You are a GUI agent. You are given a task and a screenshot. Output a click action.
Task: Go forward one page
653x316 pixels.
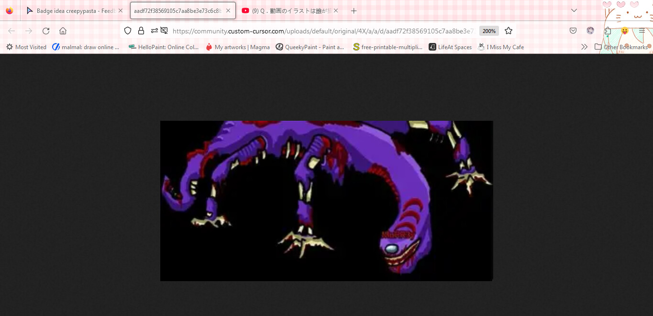(x=29, y=31)
